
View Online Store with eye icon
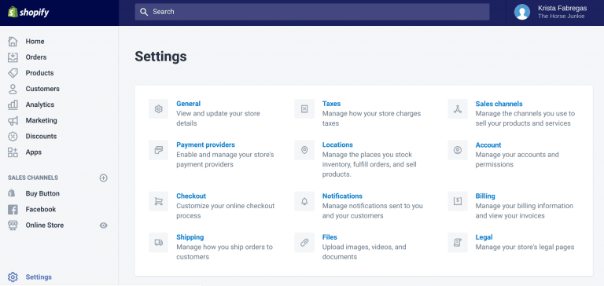point(103,225)
